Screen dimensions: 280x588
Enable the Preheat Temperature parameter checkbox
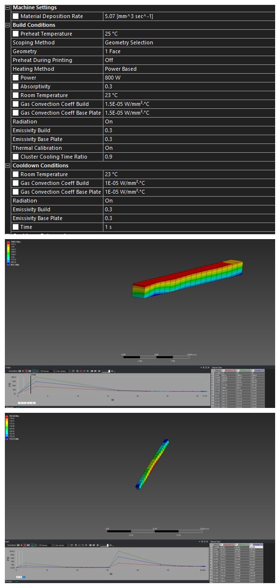[x=16, y=34]
